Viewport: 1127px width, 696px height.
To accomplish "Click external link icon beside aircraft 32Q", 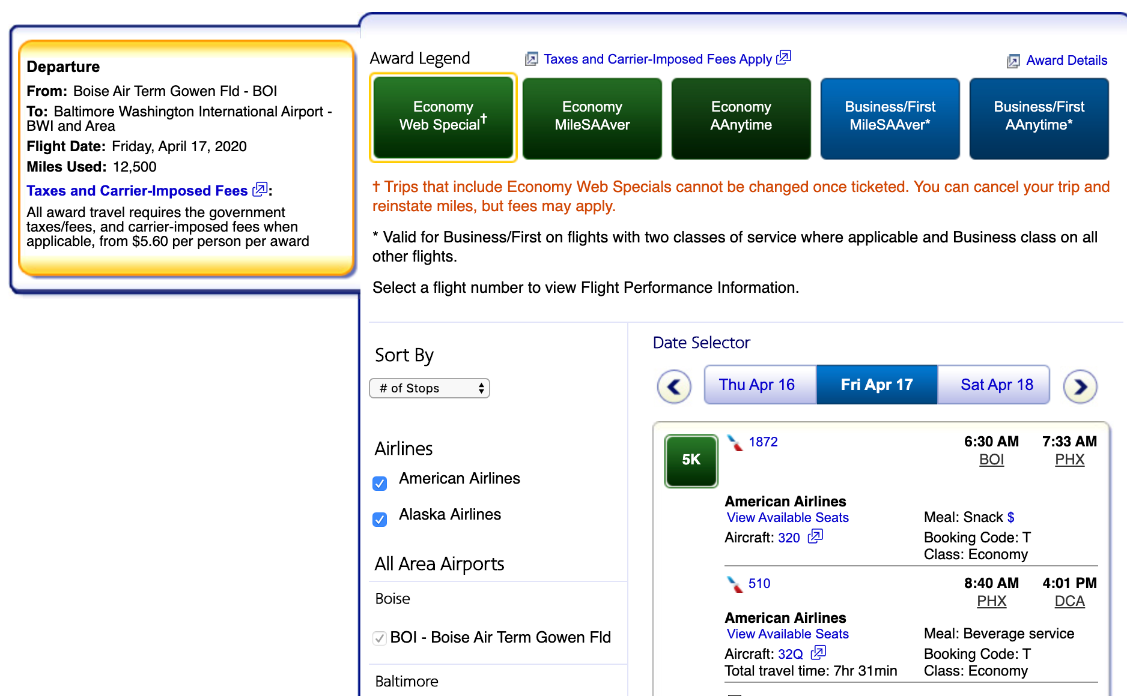I will pos(818,653).
